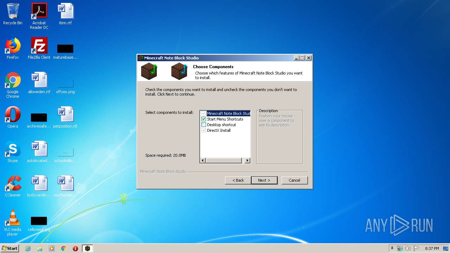
Task: Toggle the DirectX Install checkbox
Action: click(x=204, y=130)
